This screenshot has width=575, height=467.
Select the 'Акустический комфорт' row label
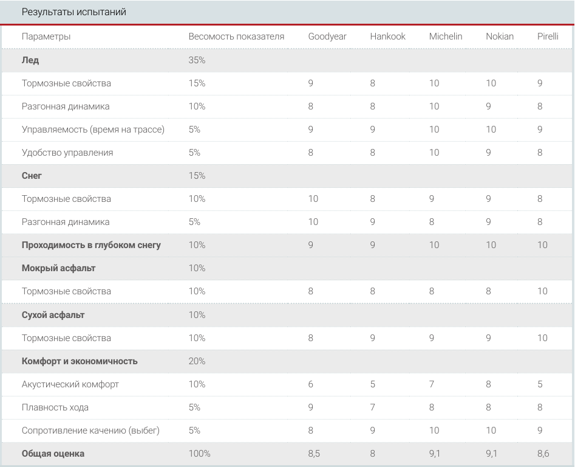[x=70, y=384]
